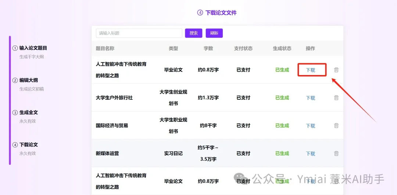
Task: Click trash icon for 大学生户外旅行社 row
Action: point(336,97)
